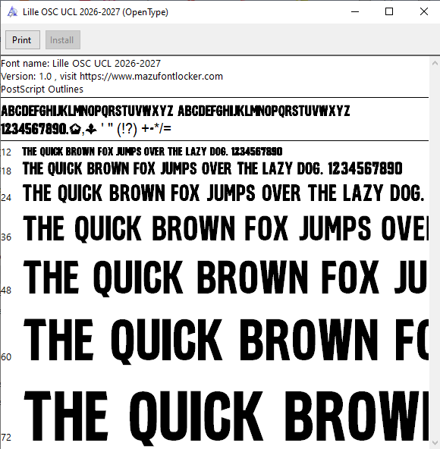Click the 12 point size label
The height and width of the screenshot is (449, 440).
pyautogui.click(x=6, y=152)
